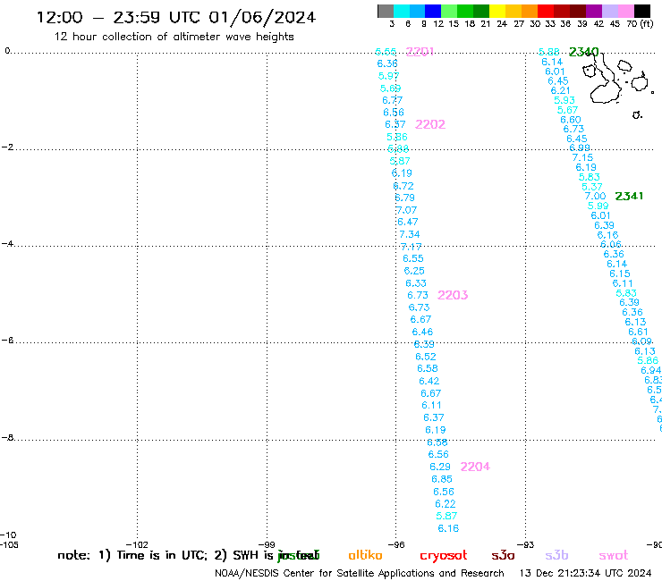Click the wave height value 6.60
Image resolution: width=662 pixels, height=581 pixels.
571,120
